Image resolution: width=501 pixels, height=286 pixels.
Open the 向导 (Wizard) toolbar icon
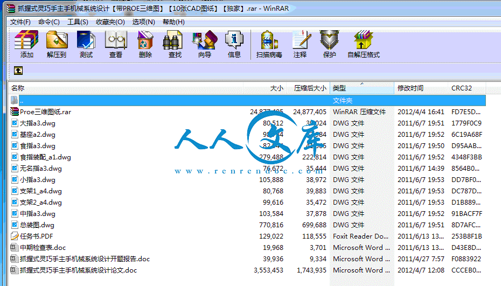tap(205, 40)
